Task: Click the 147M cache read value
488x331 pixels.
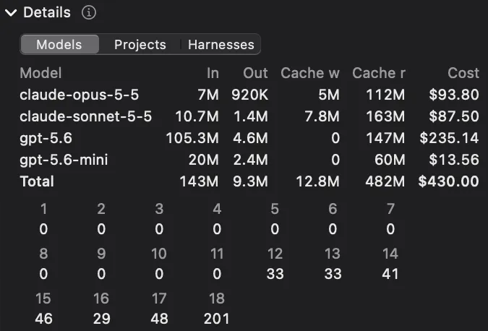Action: pyautogui.click(x=385, y=139)
